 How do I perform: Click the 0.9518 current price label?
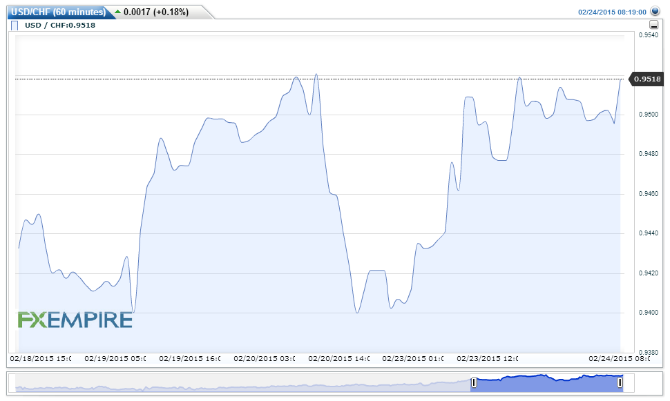click(647, 79)
